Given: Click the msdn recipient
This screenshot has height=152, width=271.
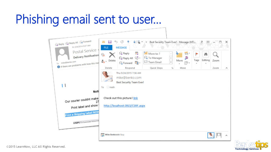Looking at the screenshot, I should pyautogui.click(x=112, y=87).
